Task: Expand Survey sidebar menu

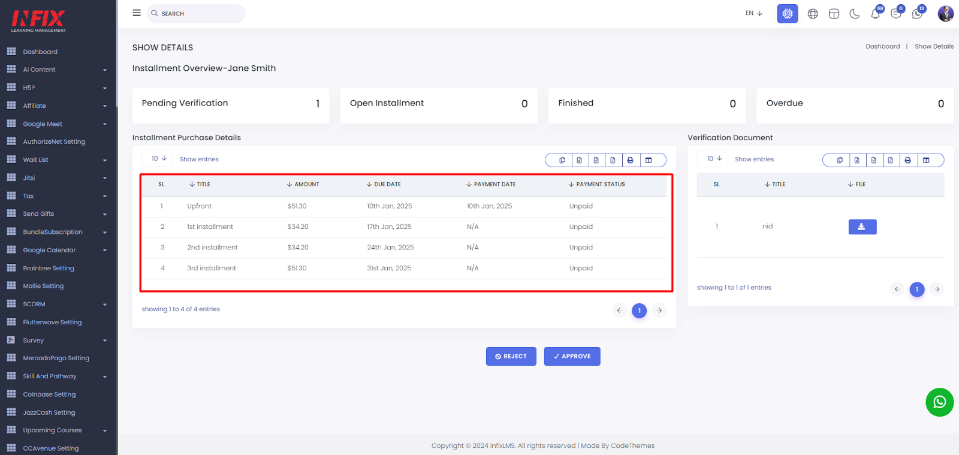Action: [58, 340]
